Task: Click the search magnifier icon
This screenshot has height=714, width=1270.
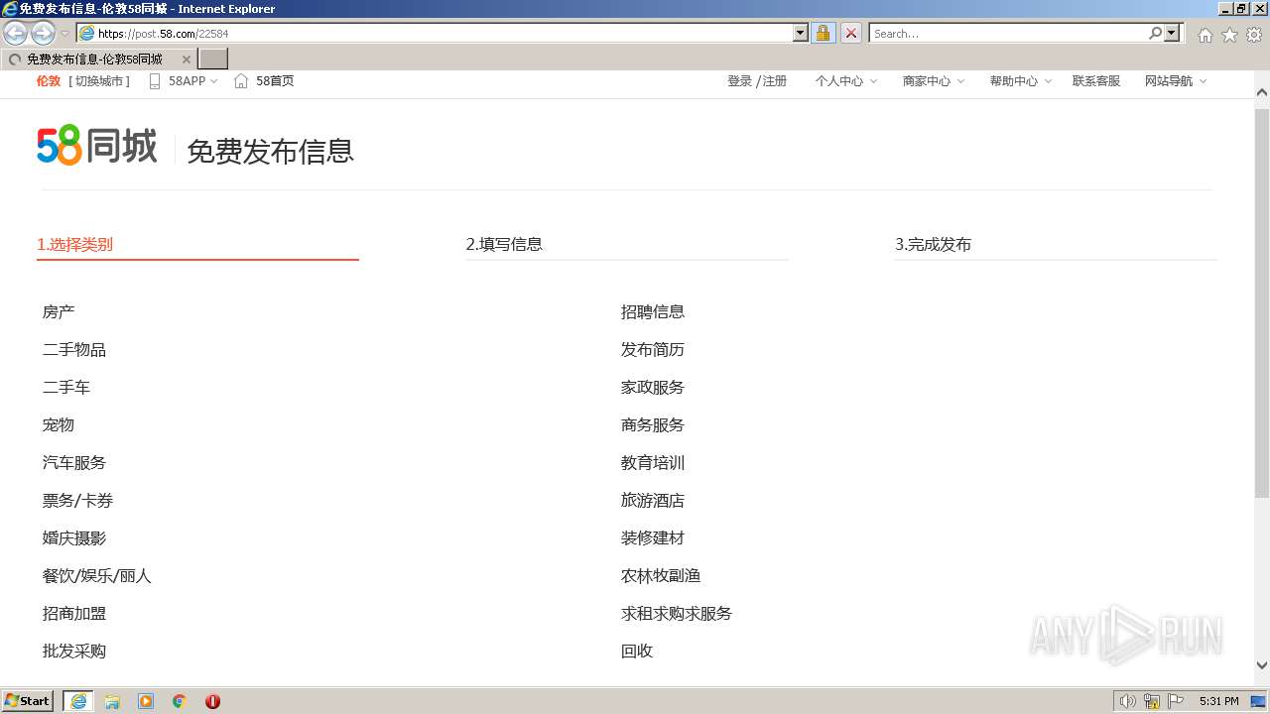Action: coord(1155,33)
